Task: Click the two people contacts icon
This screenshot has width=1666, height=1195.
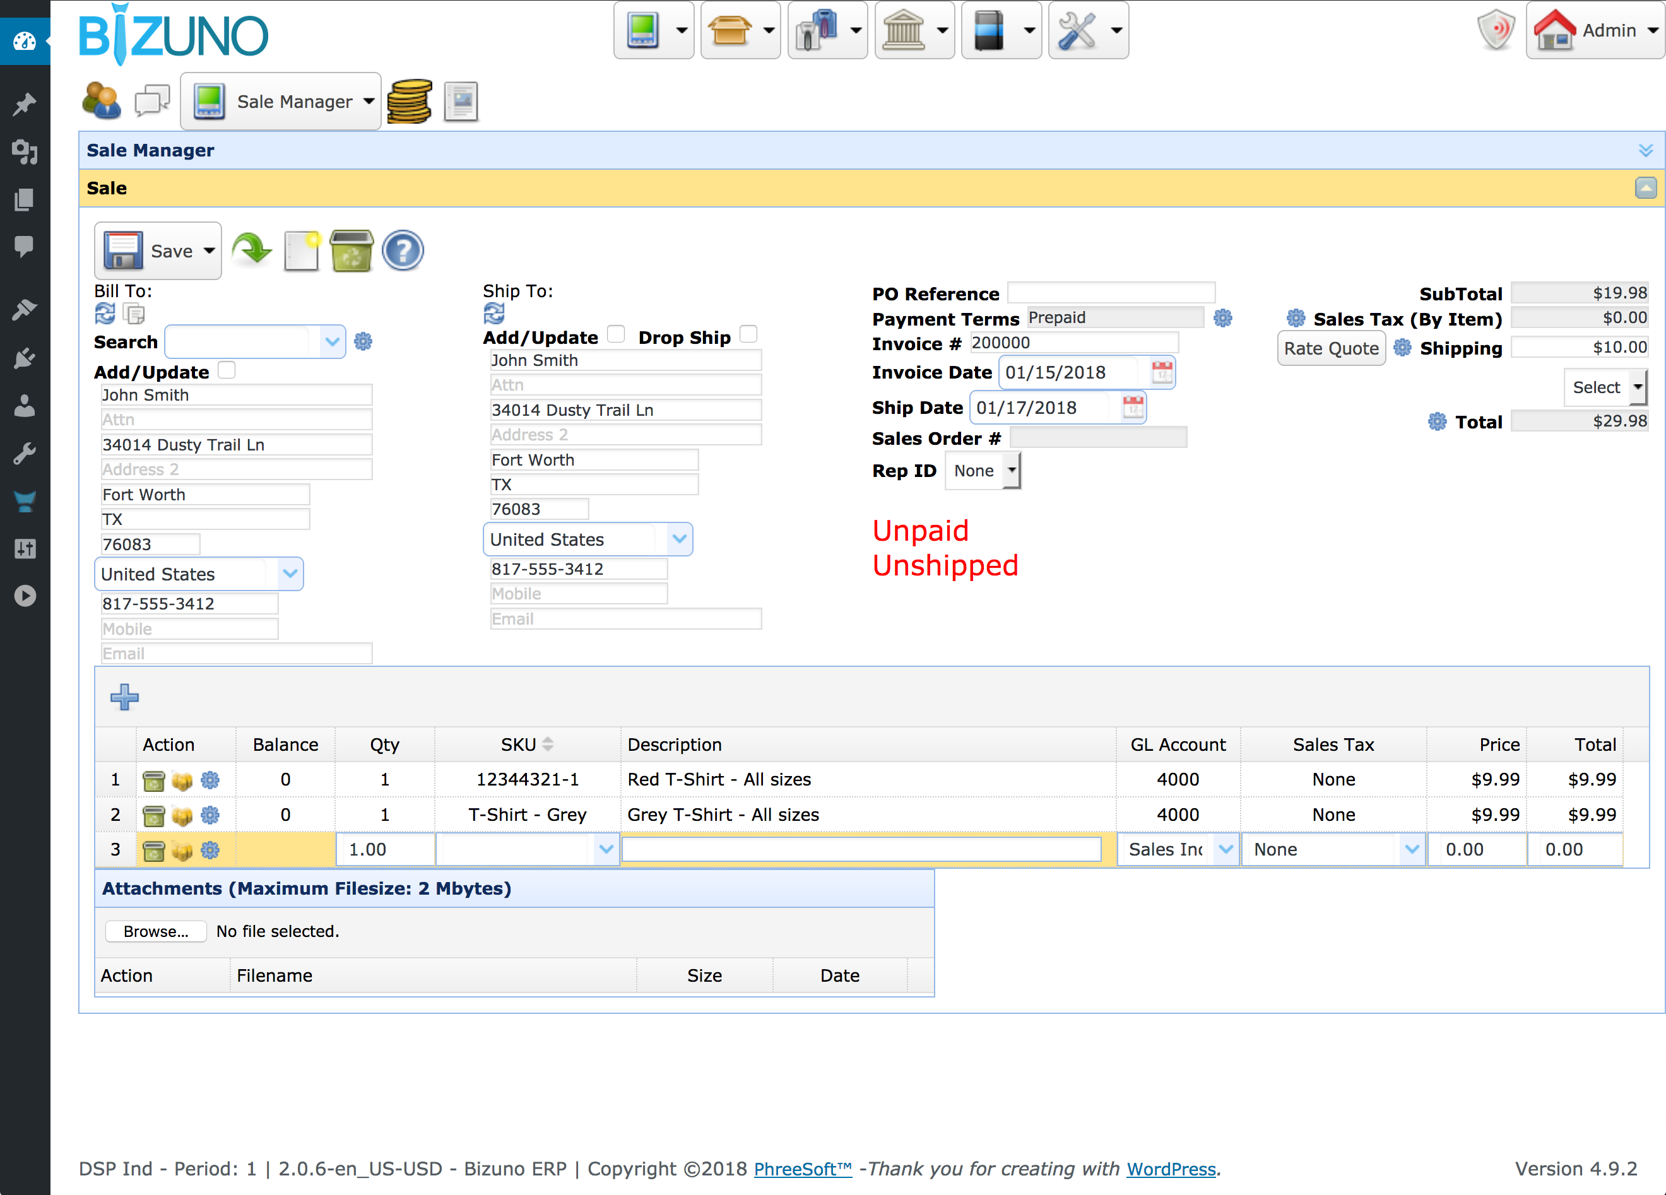Action: click(102, 100)
